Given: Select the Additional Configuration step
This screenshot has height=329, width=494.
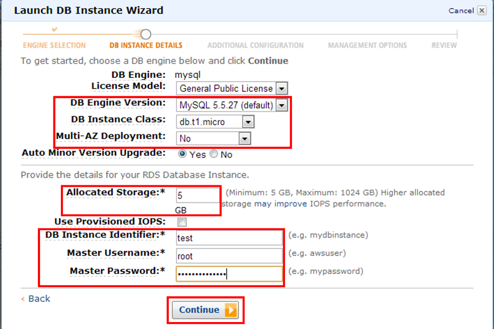Looking at the screenshot, I should point(256,45).
